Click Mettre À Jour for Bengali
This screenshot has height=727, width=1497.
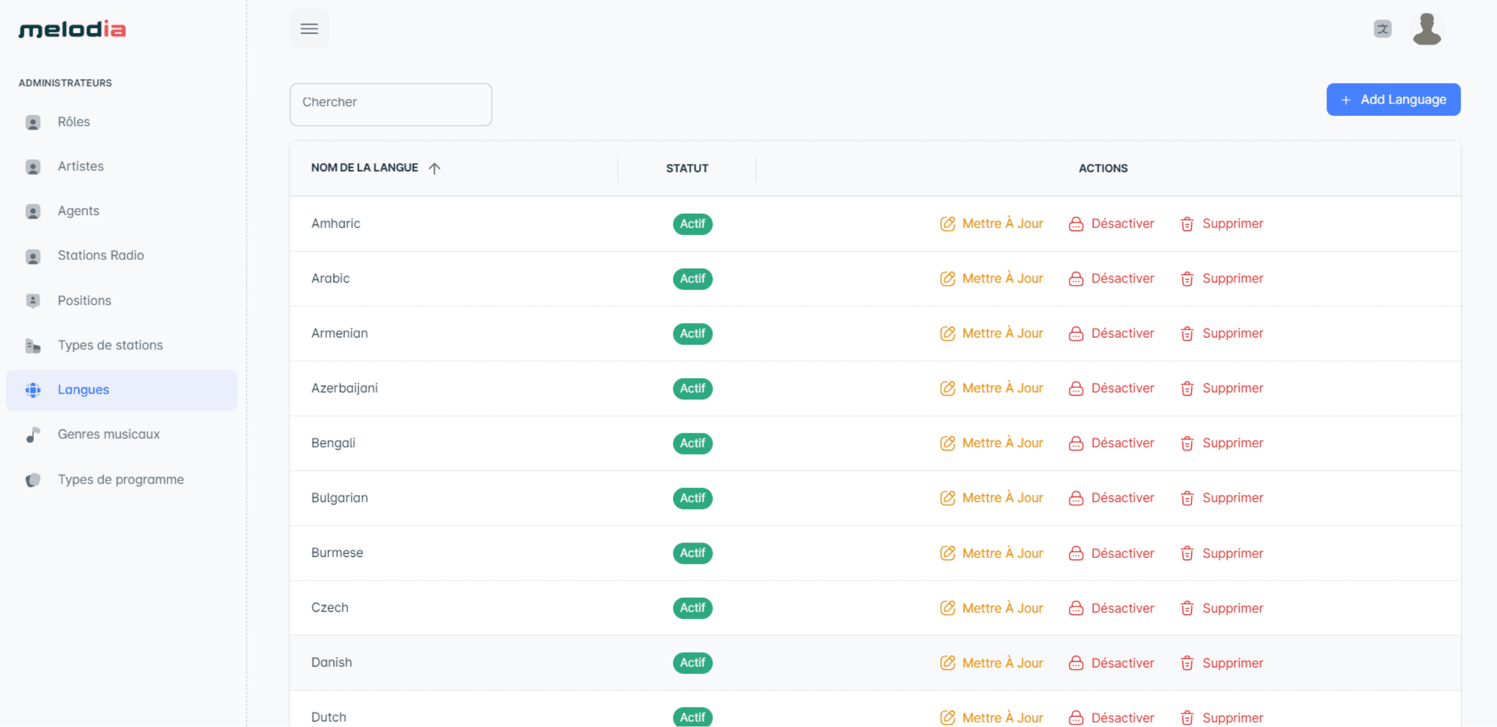point(1003,443)
